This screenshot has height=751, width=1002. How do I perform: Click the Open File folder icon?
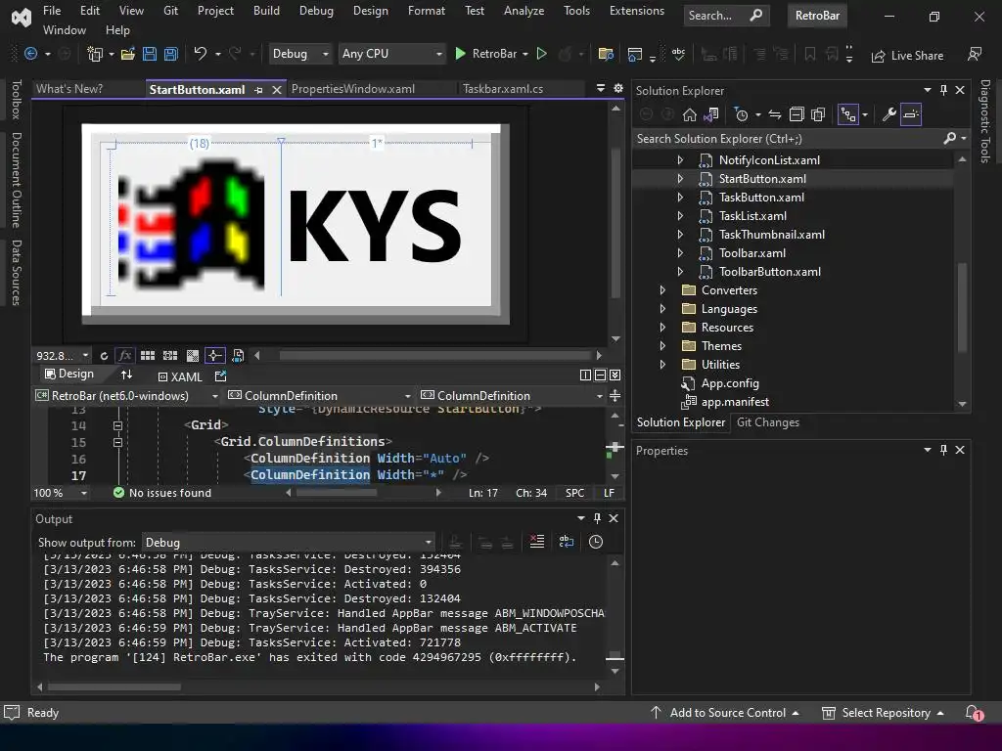(x=128, y=55)
